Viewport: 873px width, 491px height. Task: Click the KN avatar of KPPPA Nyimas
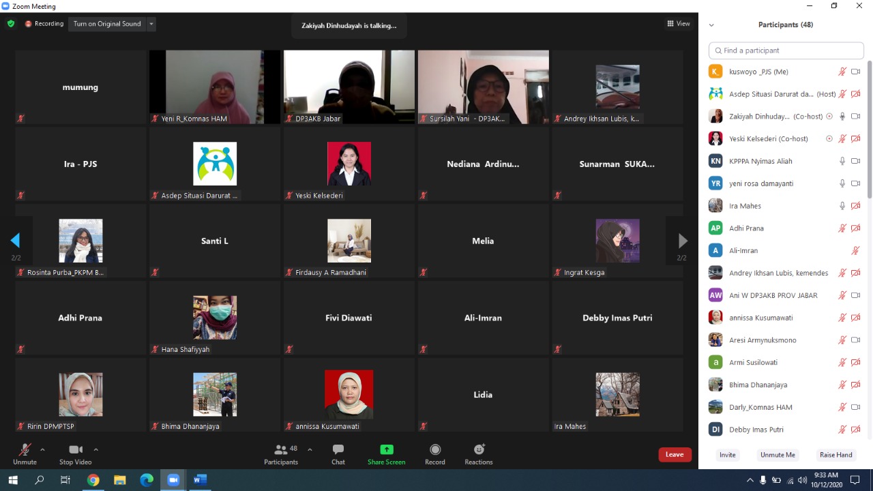(715, 161)
